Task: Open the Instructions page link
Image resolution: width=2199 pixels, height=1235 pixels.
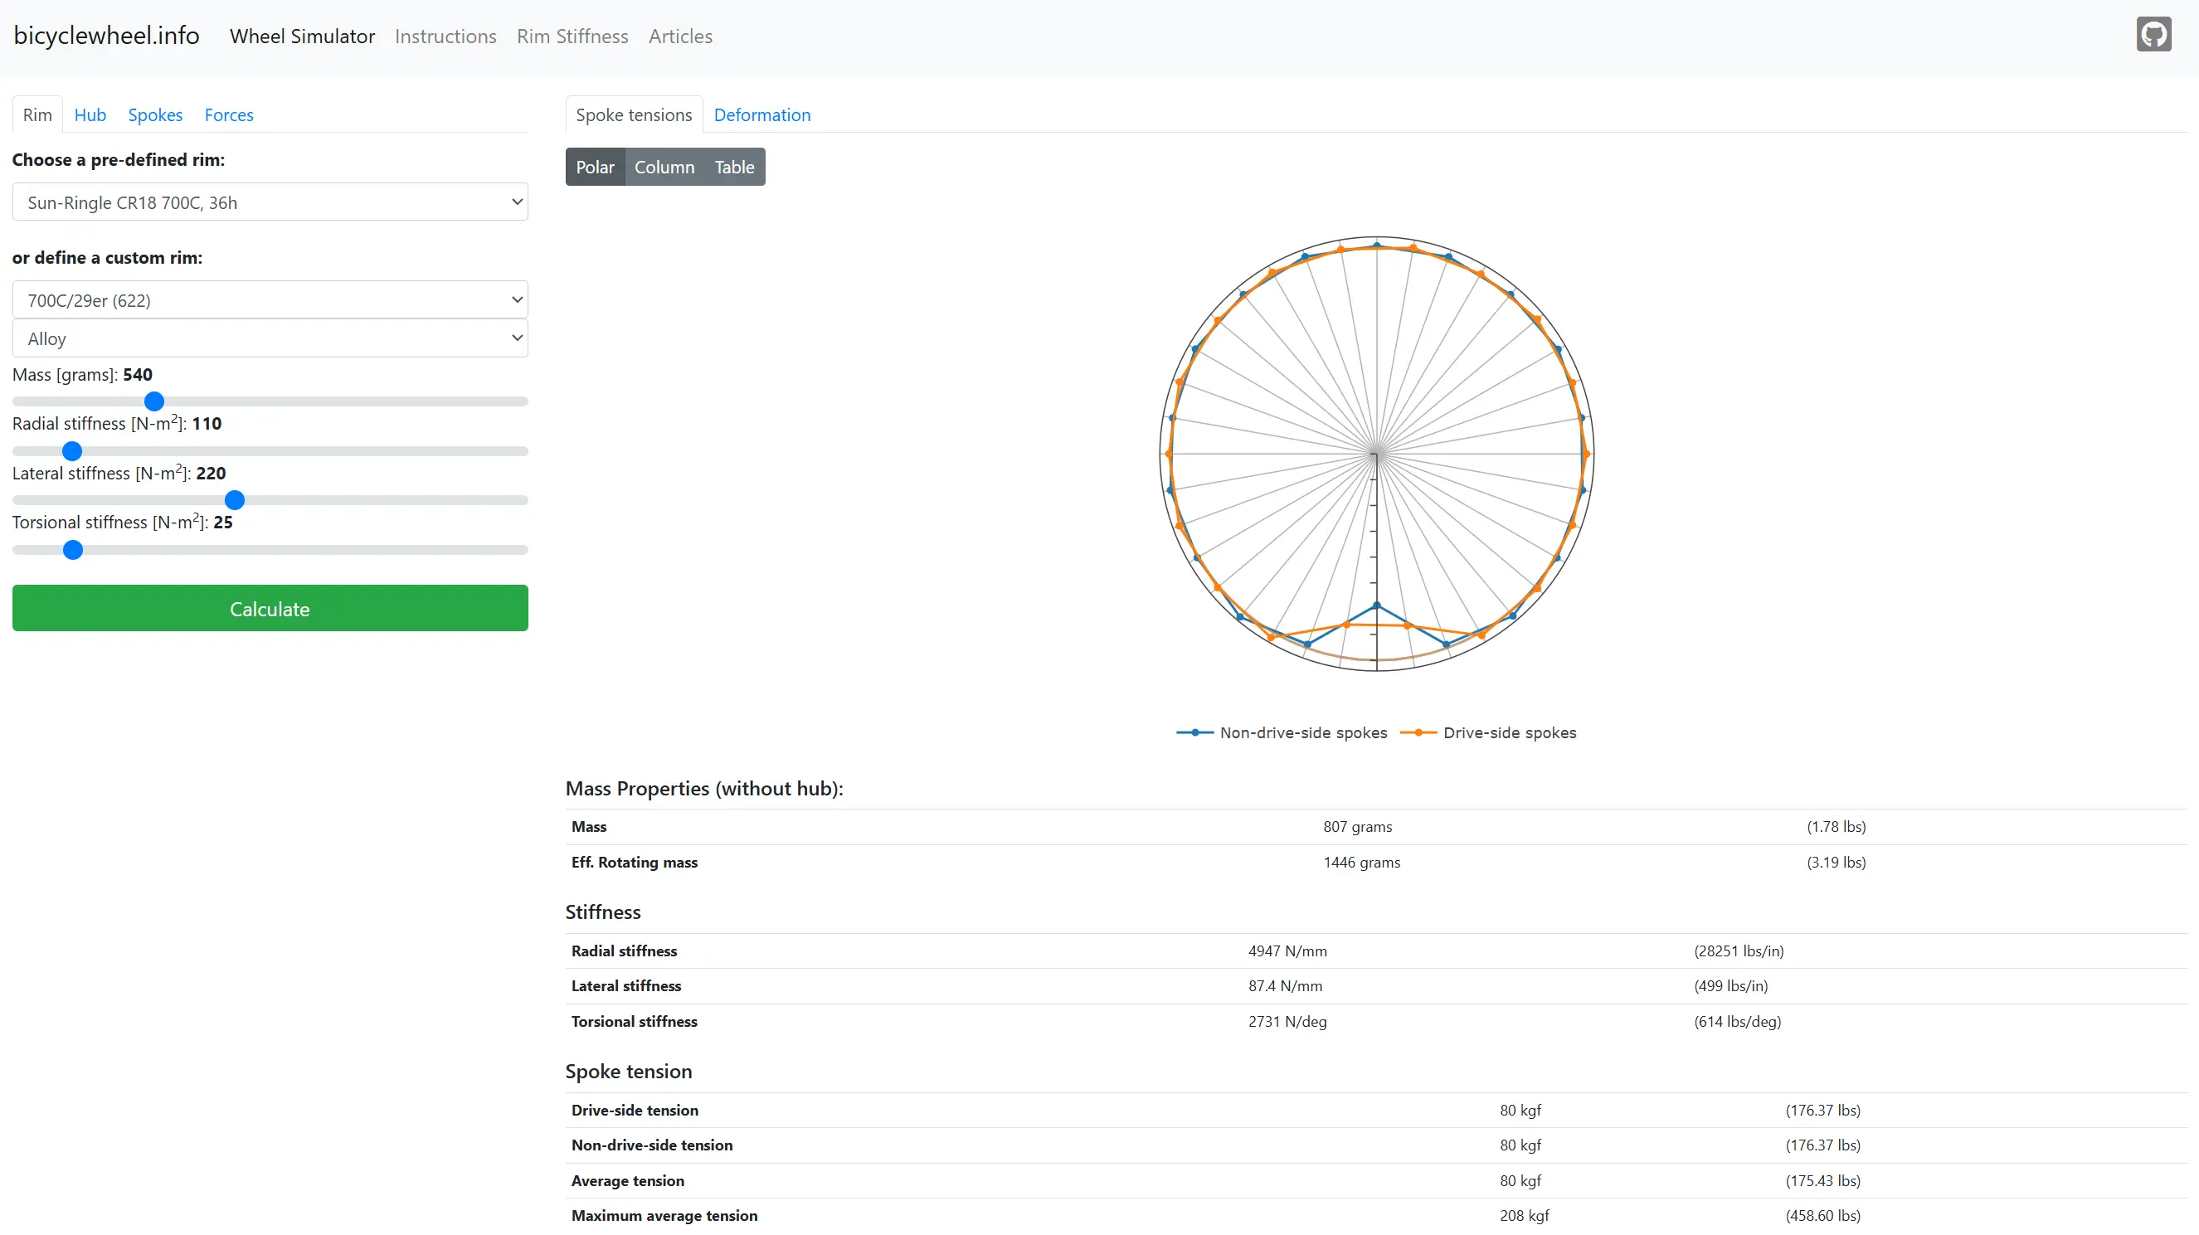Action: coord(445,36)
